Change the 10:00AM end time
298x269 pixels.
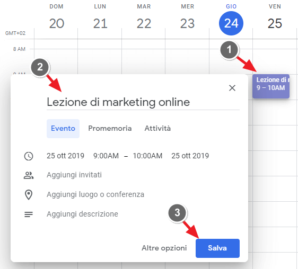(x=147, y=156)
